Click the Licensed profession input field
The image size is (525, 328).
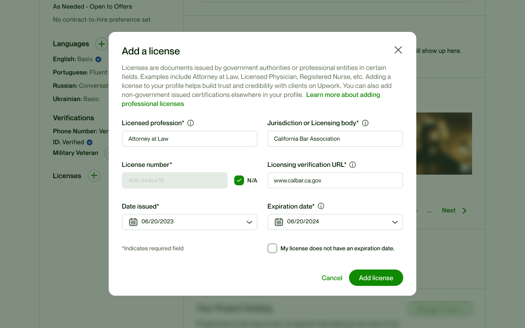click(x=189, y=139)
